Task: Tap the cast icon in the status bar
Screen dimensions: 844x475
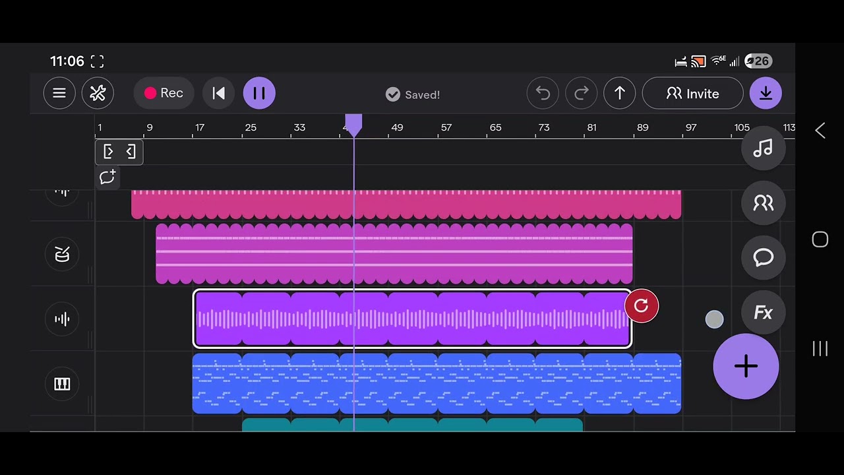Action: 698,61
